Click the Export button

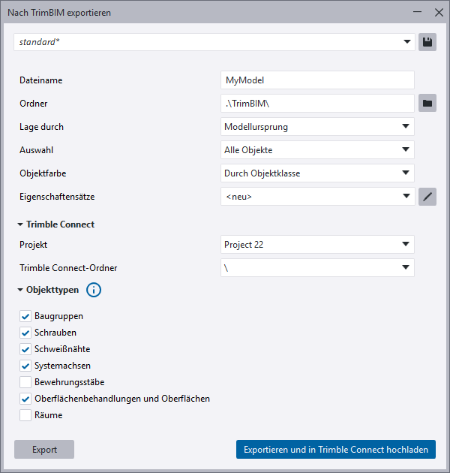coord(44,450)
